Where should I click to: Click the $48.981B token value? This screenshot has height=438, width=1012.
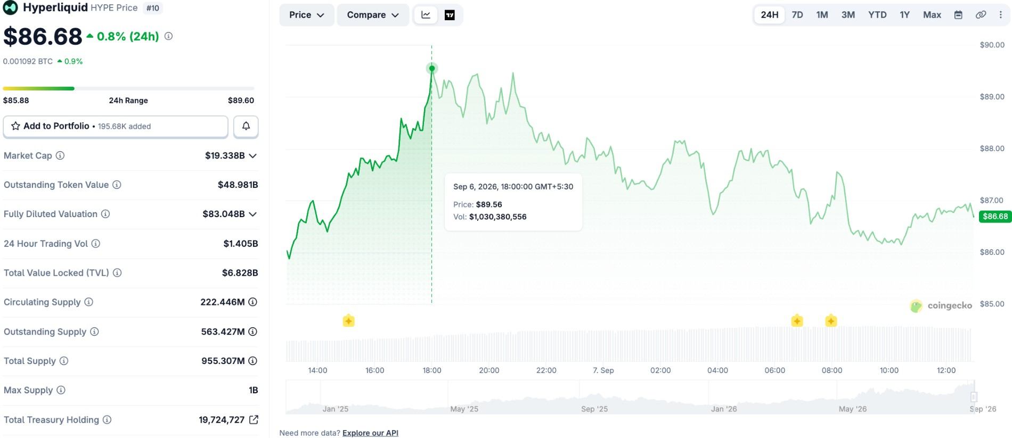click(238, 185)
